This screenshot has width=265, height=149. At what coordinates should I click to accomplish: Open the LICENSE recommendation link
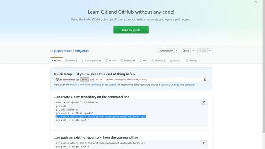[x=175, y=84]
